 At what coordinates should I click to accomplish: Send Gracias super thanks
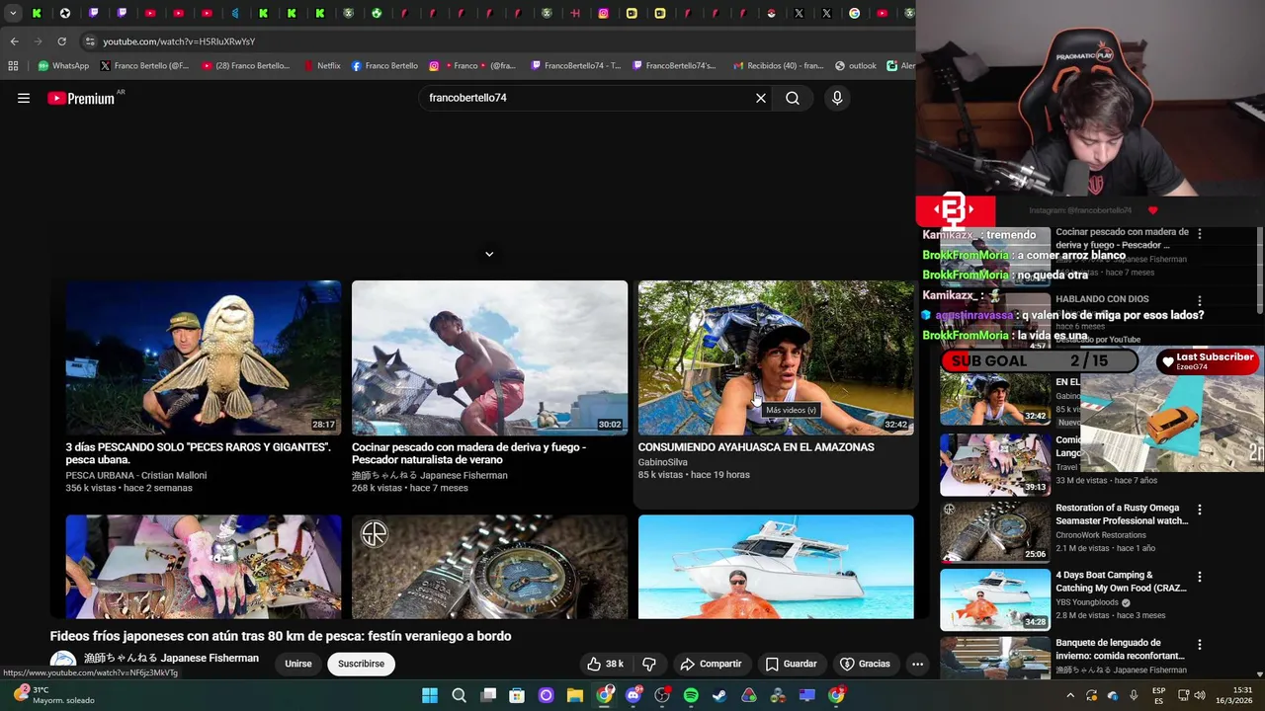[865, 664]
